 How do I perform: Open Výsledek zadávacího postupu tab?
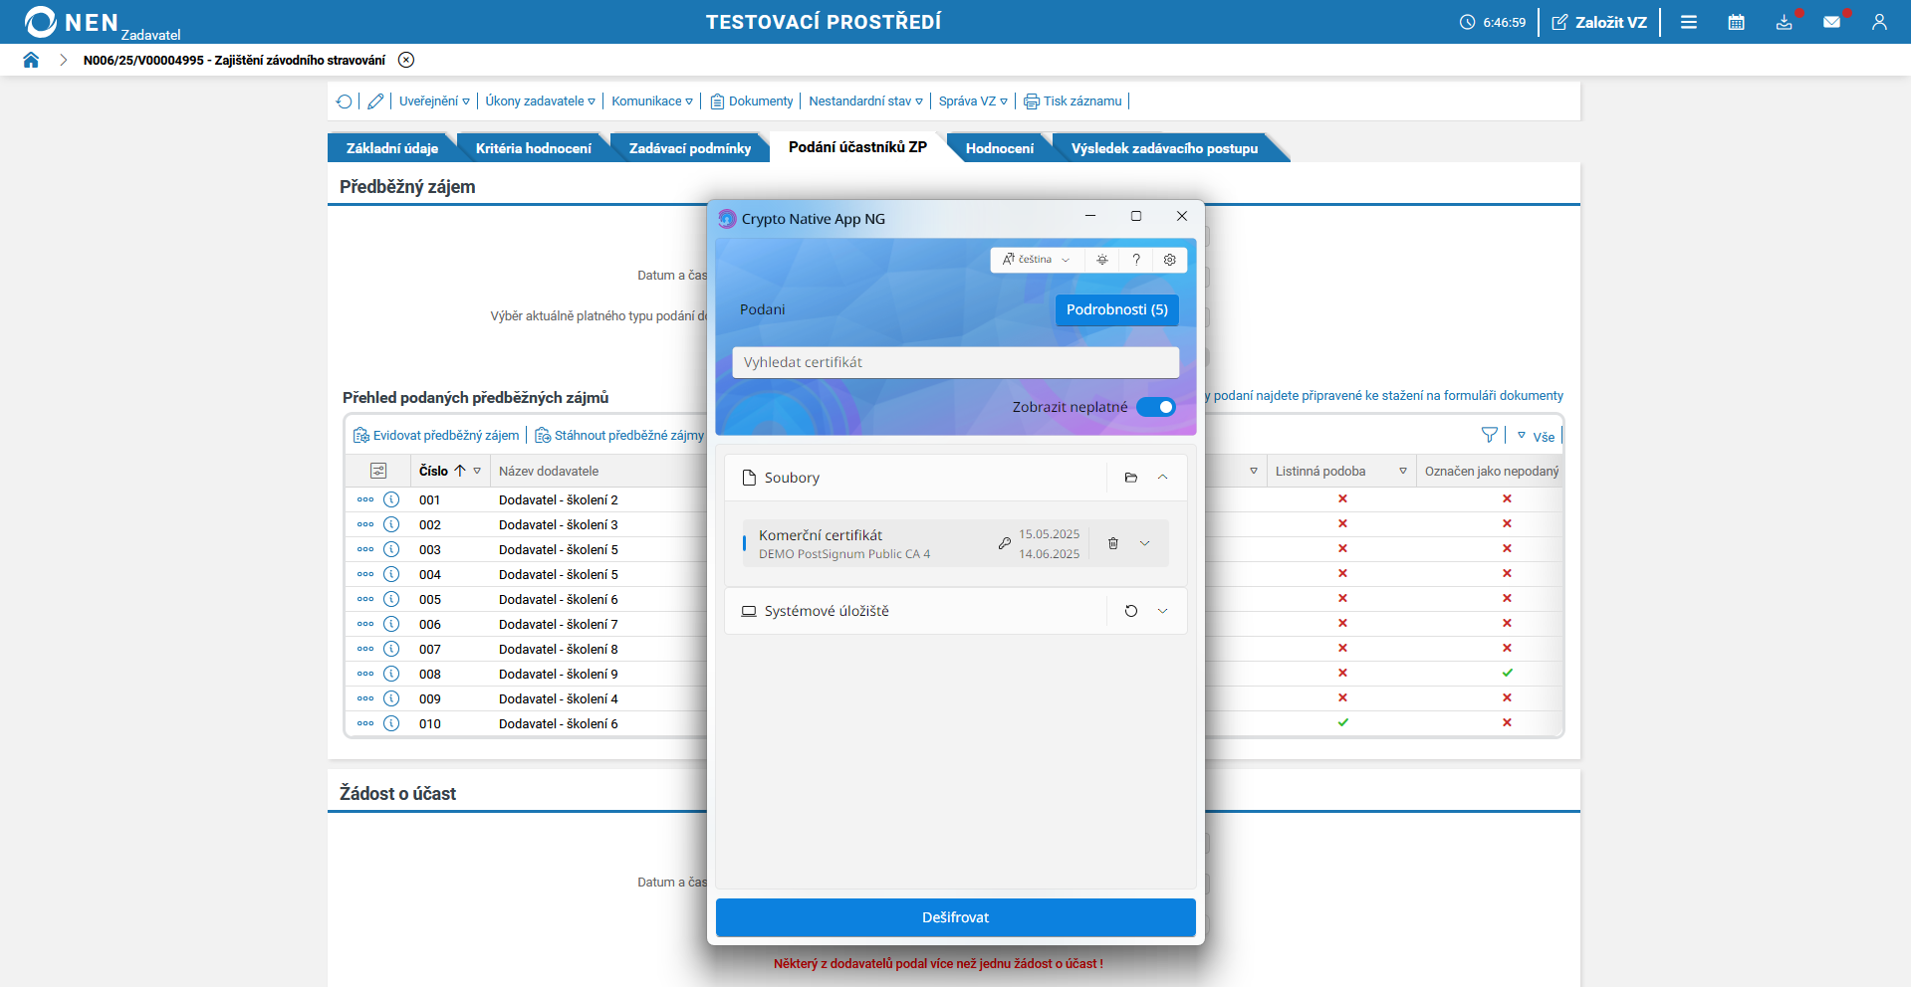click(x=1164, y=148)
